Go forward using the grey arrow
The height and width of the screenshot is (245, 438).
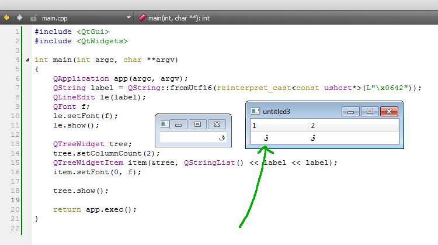19,18
